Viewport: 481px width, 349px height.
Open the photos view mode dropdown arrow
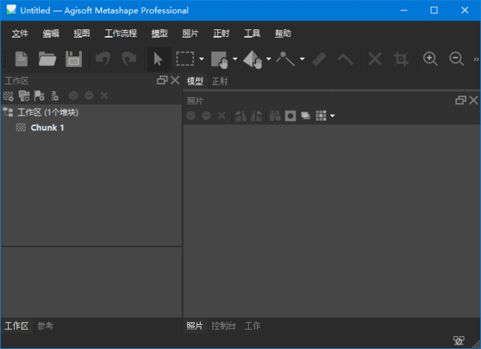click(x=332, y=116)
